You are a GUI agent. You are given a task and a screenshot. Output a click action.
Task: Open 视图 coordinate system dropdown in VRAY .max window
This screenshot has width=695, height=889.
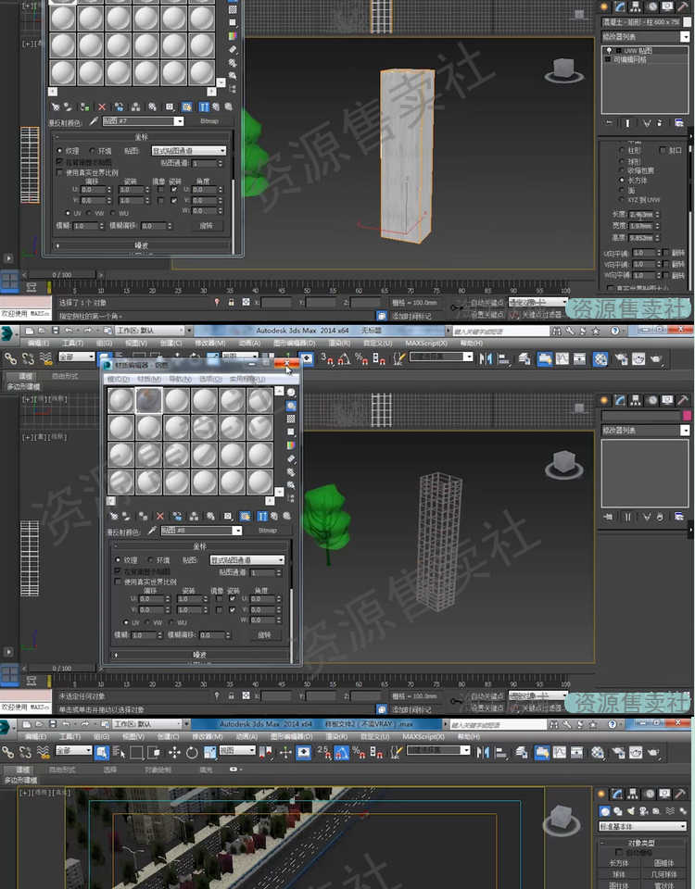pos(237,750)
